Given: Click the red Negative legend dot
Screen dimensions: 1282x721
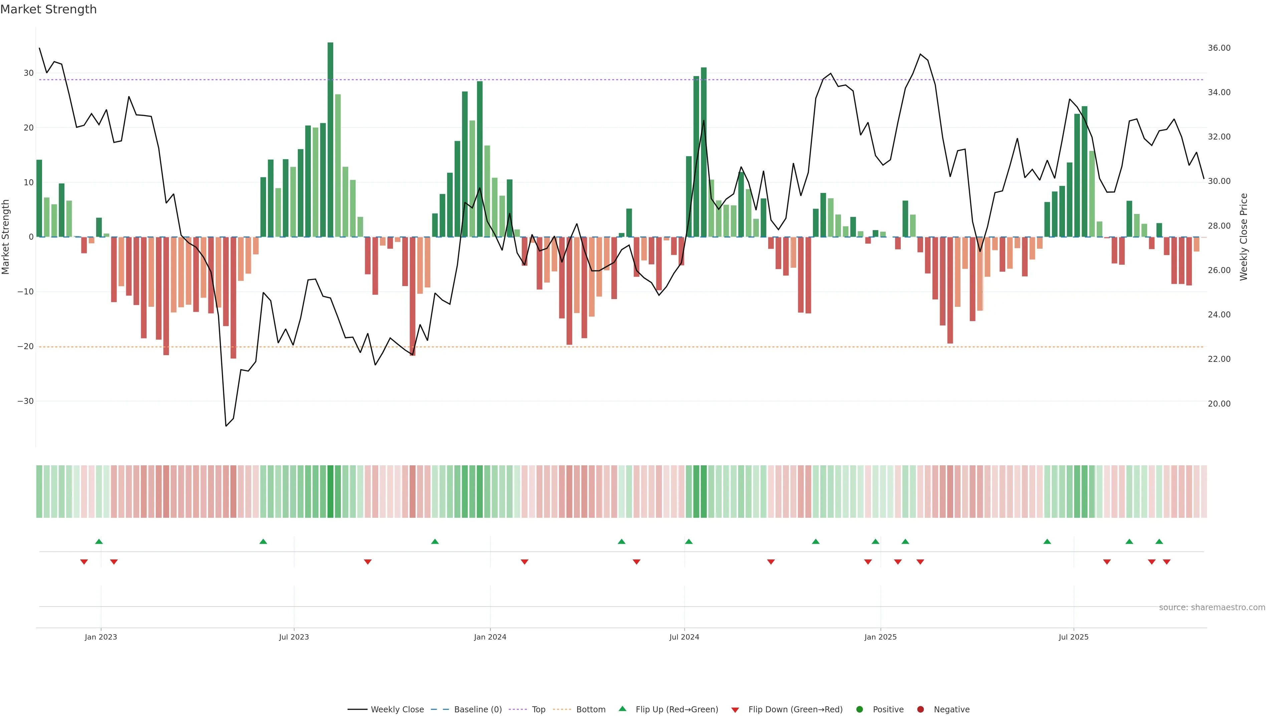Looking at the screenshot, I should 920,709.
